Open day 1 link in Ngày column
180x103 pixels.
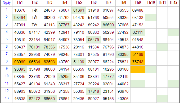pos(7,9)
